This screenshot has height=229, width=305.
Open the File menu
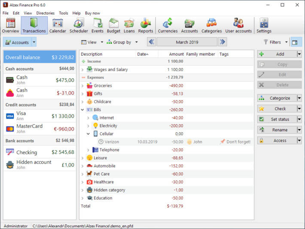(6, 13)
